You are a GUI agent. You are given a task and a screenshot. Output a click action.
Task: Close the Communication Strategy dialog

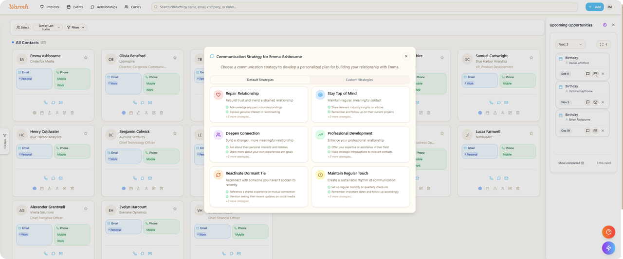(x=406, y=56)
